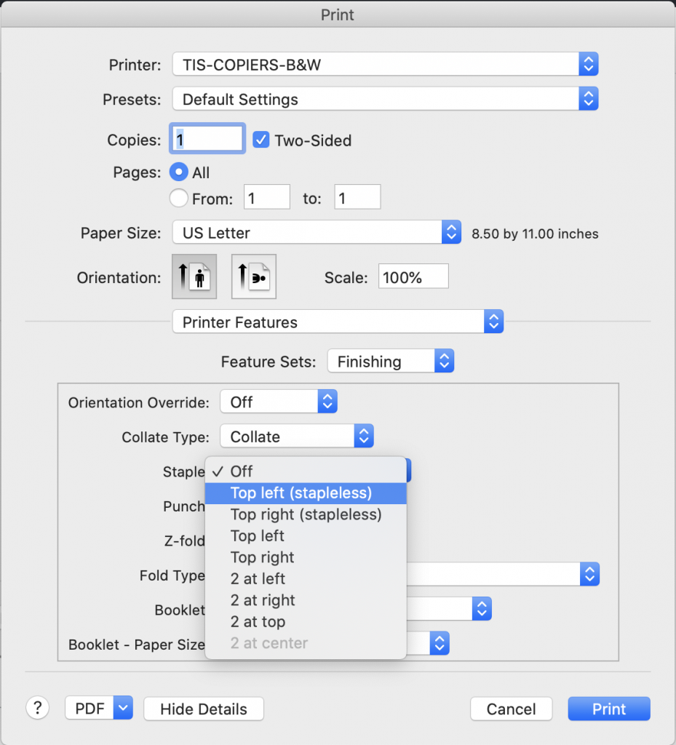This screenshot has width=676, height=745.
Task: Choose Top left (stapleless) staple option
Action: pos(301,493)
